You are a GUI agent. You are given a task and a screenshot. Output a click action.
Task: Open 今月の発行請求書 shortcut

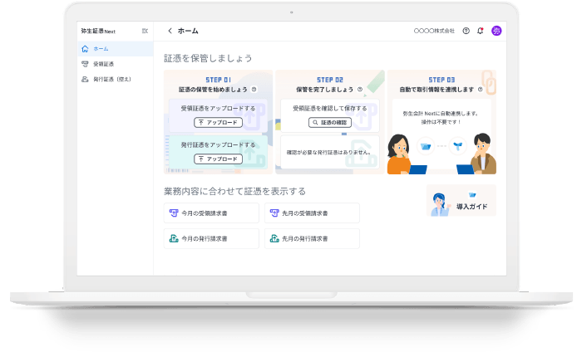pos(211,238)
